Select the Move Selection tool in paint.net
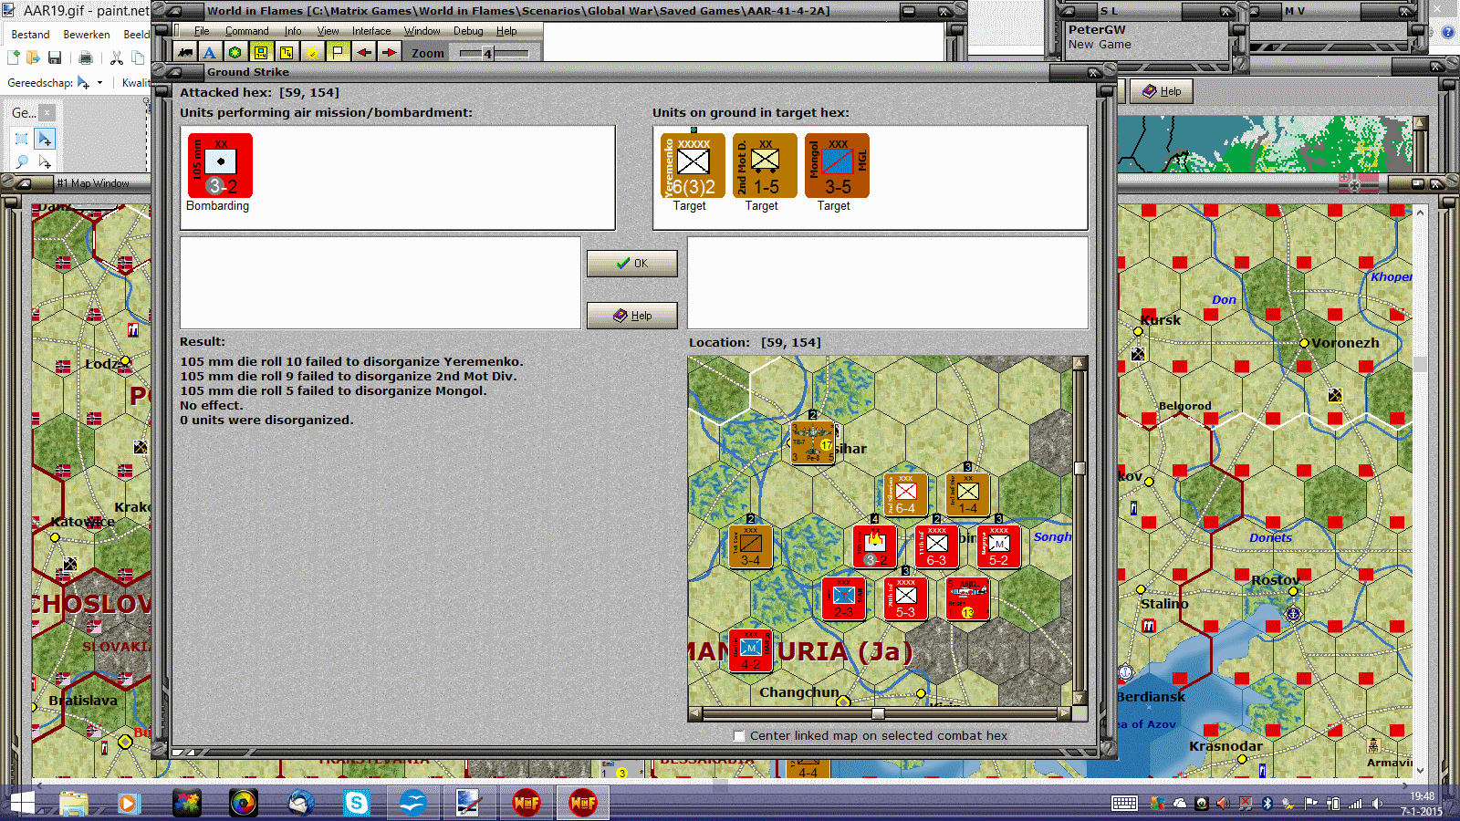The image size is (1460, 821). click(44, 161)
